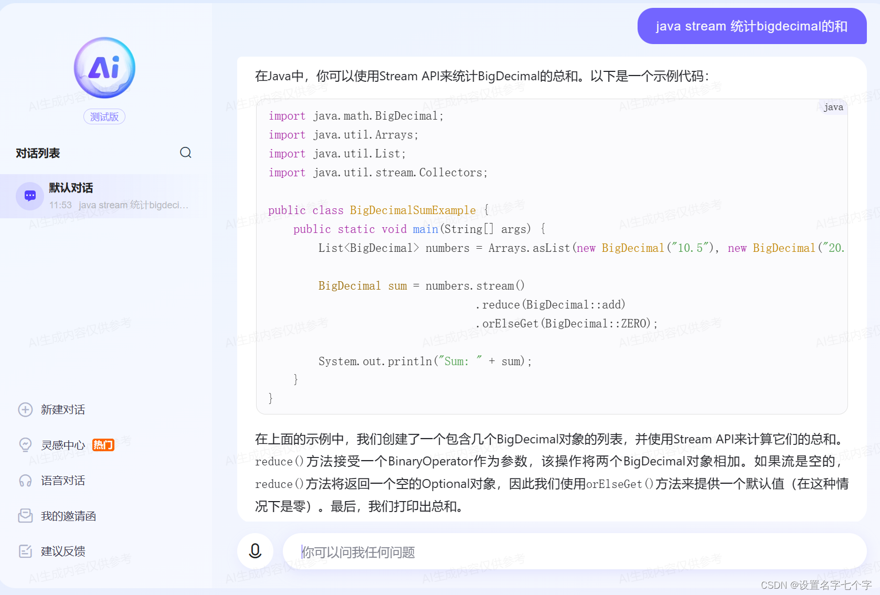The width and height of the screenshot is (880, 595).
Task: Click the AI logo avatar
Action: click(104, 68)
